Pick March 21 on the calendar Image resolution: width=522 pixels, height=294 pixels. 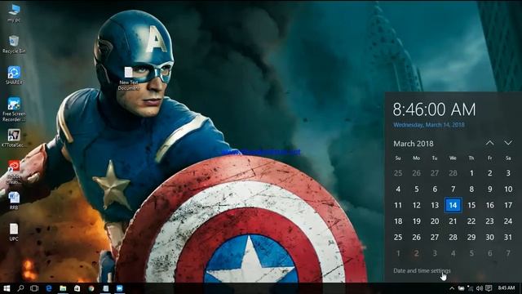coord(453,221)
